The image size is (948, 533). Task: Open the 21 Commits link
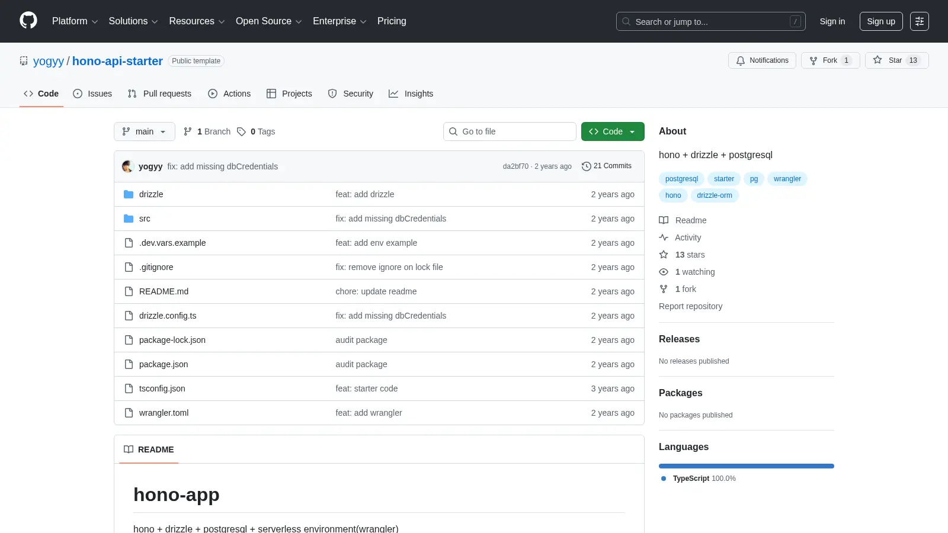click(x=607, y=166)
